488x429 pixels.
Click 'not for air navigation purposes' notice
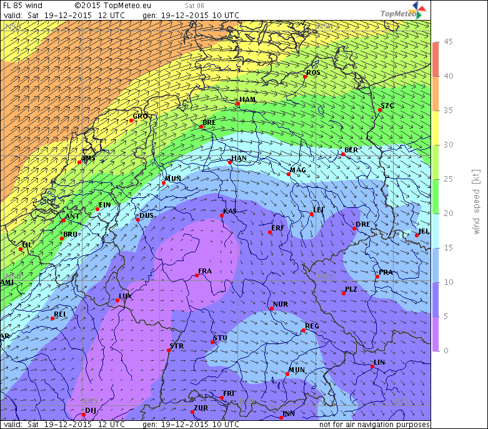(374, 425)
